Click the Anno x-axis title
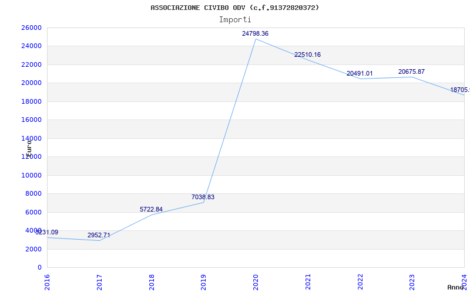The image size is (470, 293). pos(456,287)
